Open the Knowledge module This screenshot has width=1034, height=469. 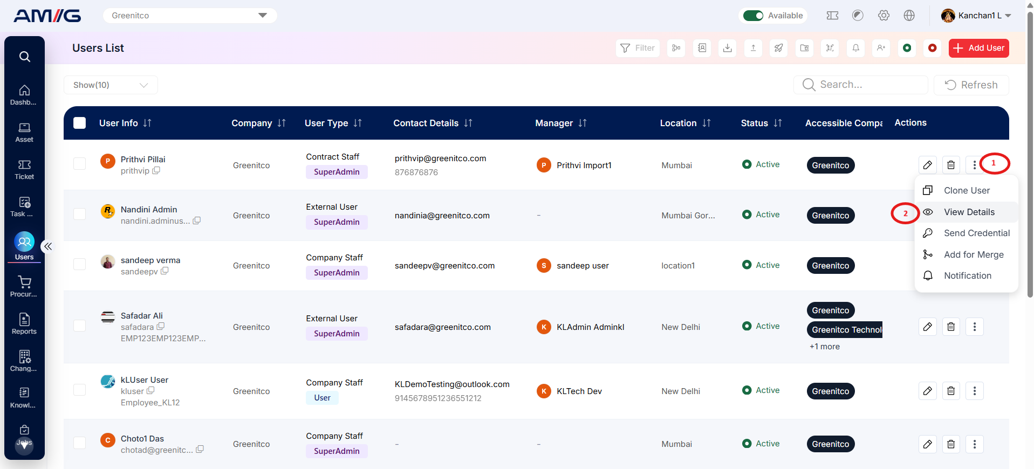tap(24, 398)
